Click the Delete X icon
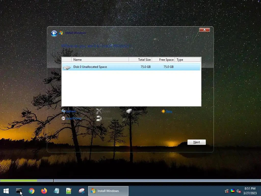This screenshot has width=261, height=196. (99, 111)
